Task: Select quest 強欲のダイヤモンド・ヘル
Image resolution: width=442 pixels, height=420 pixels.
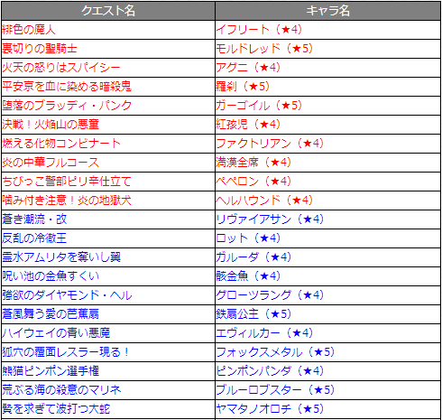Action: pos(67,295)
